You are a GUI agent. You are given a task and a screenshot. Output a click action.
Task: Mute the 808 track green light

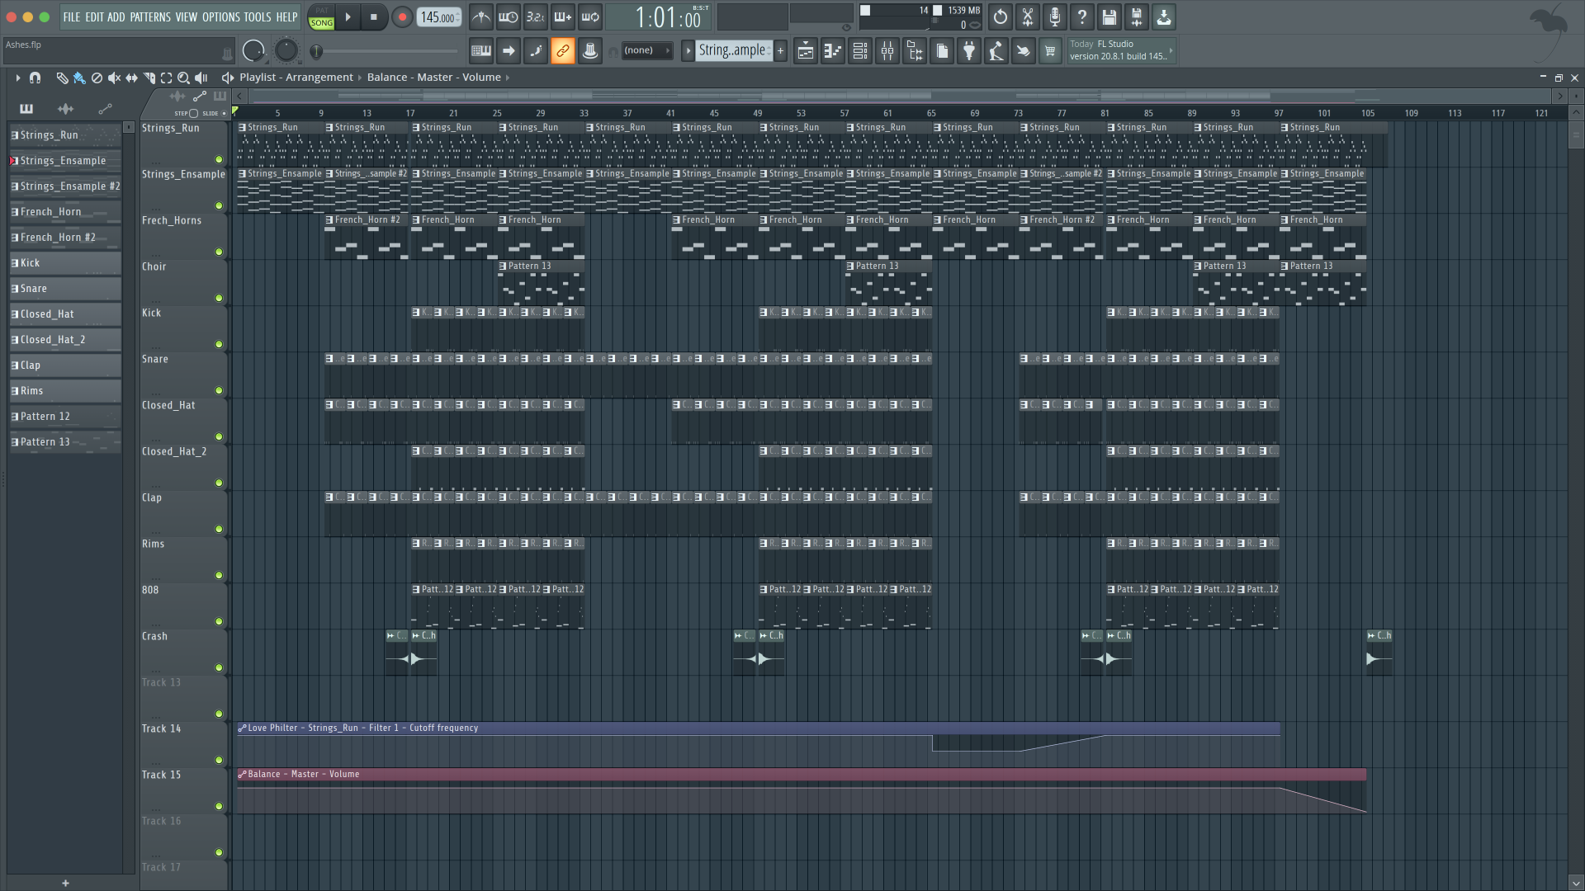[219, 621]
